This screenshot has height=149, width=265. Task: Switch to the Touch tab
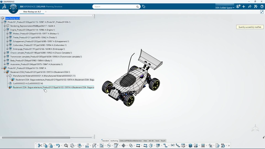163,141
